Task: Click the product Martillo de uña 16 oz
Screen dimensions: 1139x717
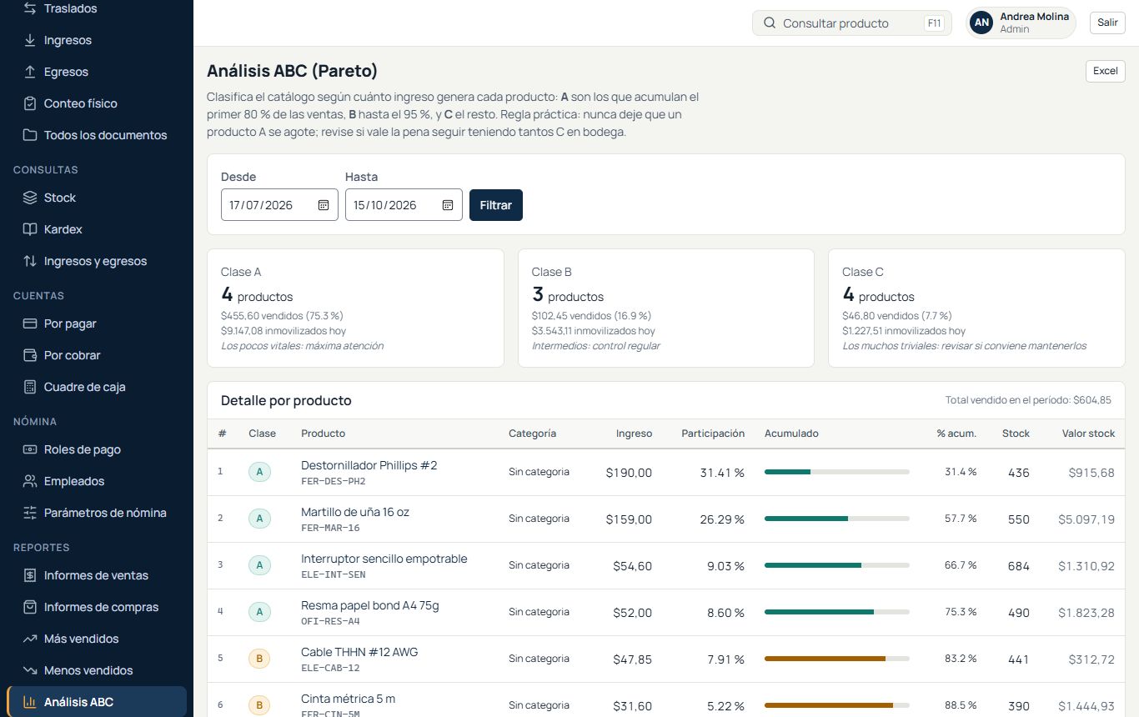Action: 355,512
